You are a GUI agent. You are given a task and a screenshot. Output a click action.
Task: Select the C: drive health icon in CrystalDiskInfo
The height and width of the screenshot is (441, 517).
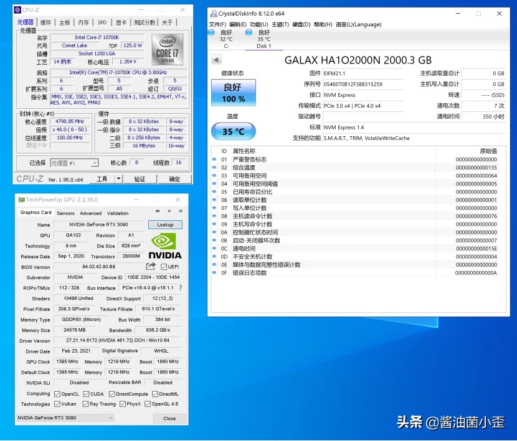click(211, 32)
